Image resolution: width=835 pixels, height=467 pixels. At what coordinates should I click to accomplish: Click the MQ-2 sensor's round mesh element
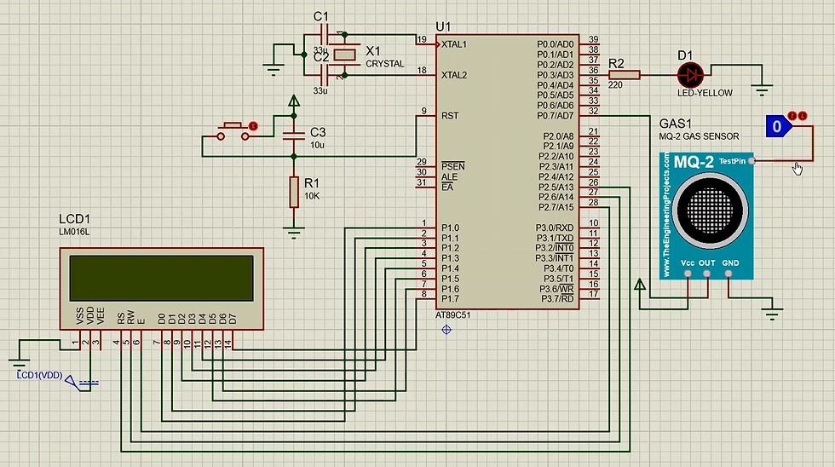[711, 210]
